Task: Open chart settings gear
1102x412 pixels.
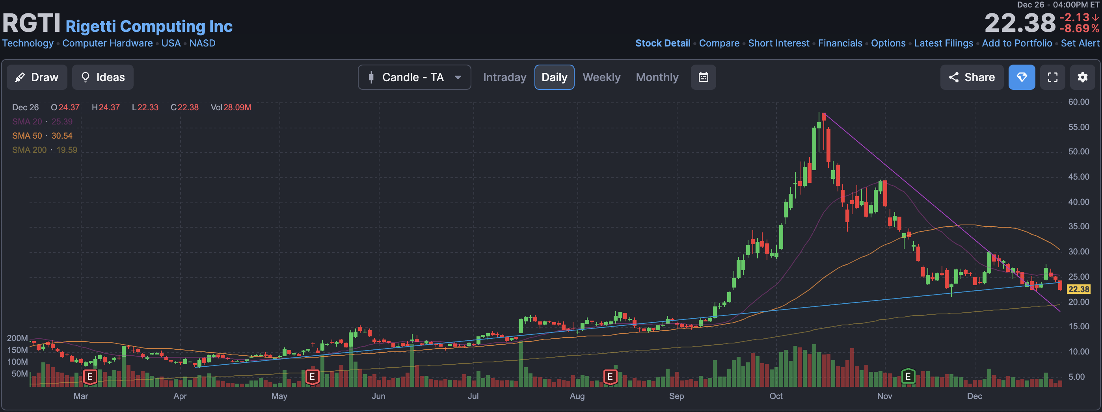Action: [1082, 77]
